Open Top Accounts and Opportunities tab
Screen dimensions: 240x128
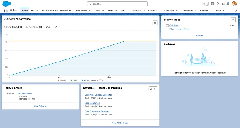[x=56, y=11]
